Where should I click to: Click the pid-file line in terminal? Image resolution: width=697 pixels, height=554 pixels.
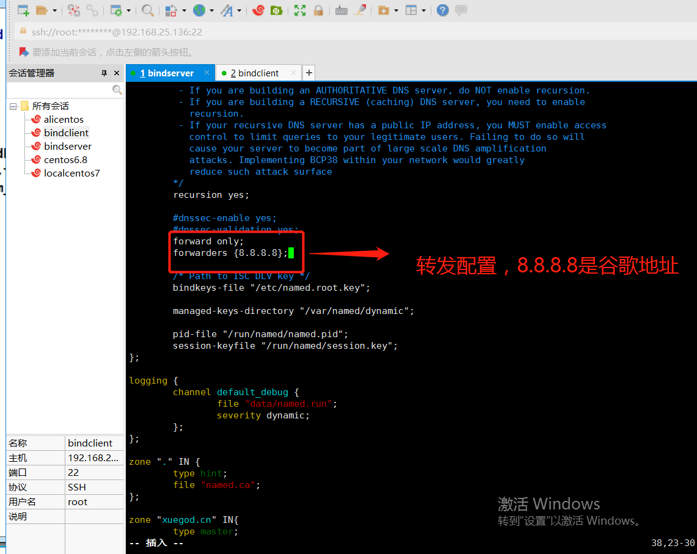(260, 334)
